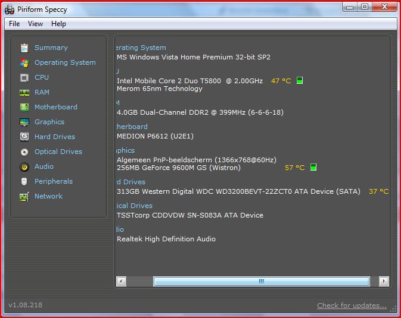Minimize the Speccy window
Image resolution: width=401 pixels, height=318 pixels.
pyautogui.click(x=350, y=7)
